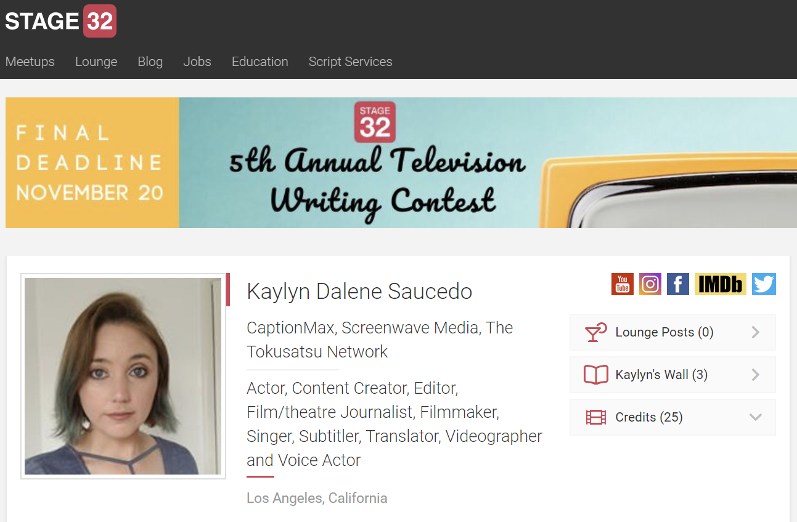Image resolution: width=797 pixels, height=522 pixels.
Task: Open Kaylyn's Wall chevron arrow
Action: tap(756, 375)
